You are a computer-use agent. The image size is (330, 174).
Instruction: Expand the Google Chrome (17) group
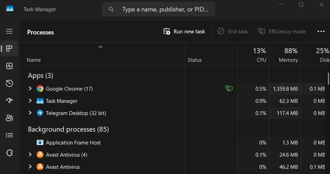30,89
